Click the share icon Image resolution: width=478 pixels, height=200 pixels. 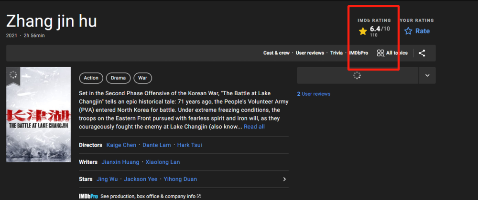[x=422, y=53]
